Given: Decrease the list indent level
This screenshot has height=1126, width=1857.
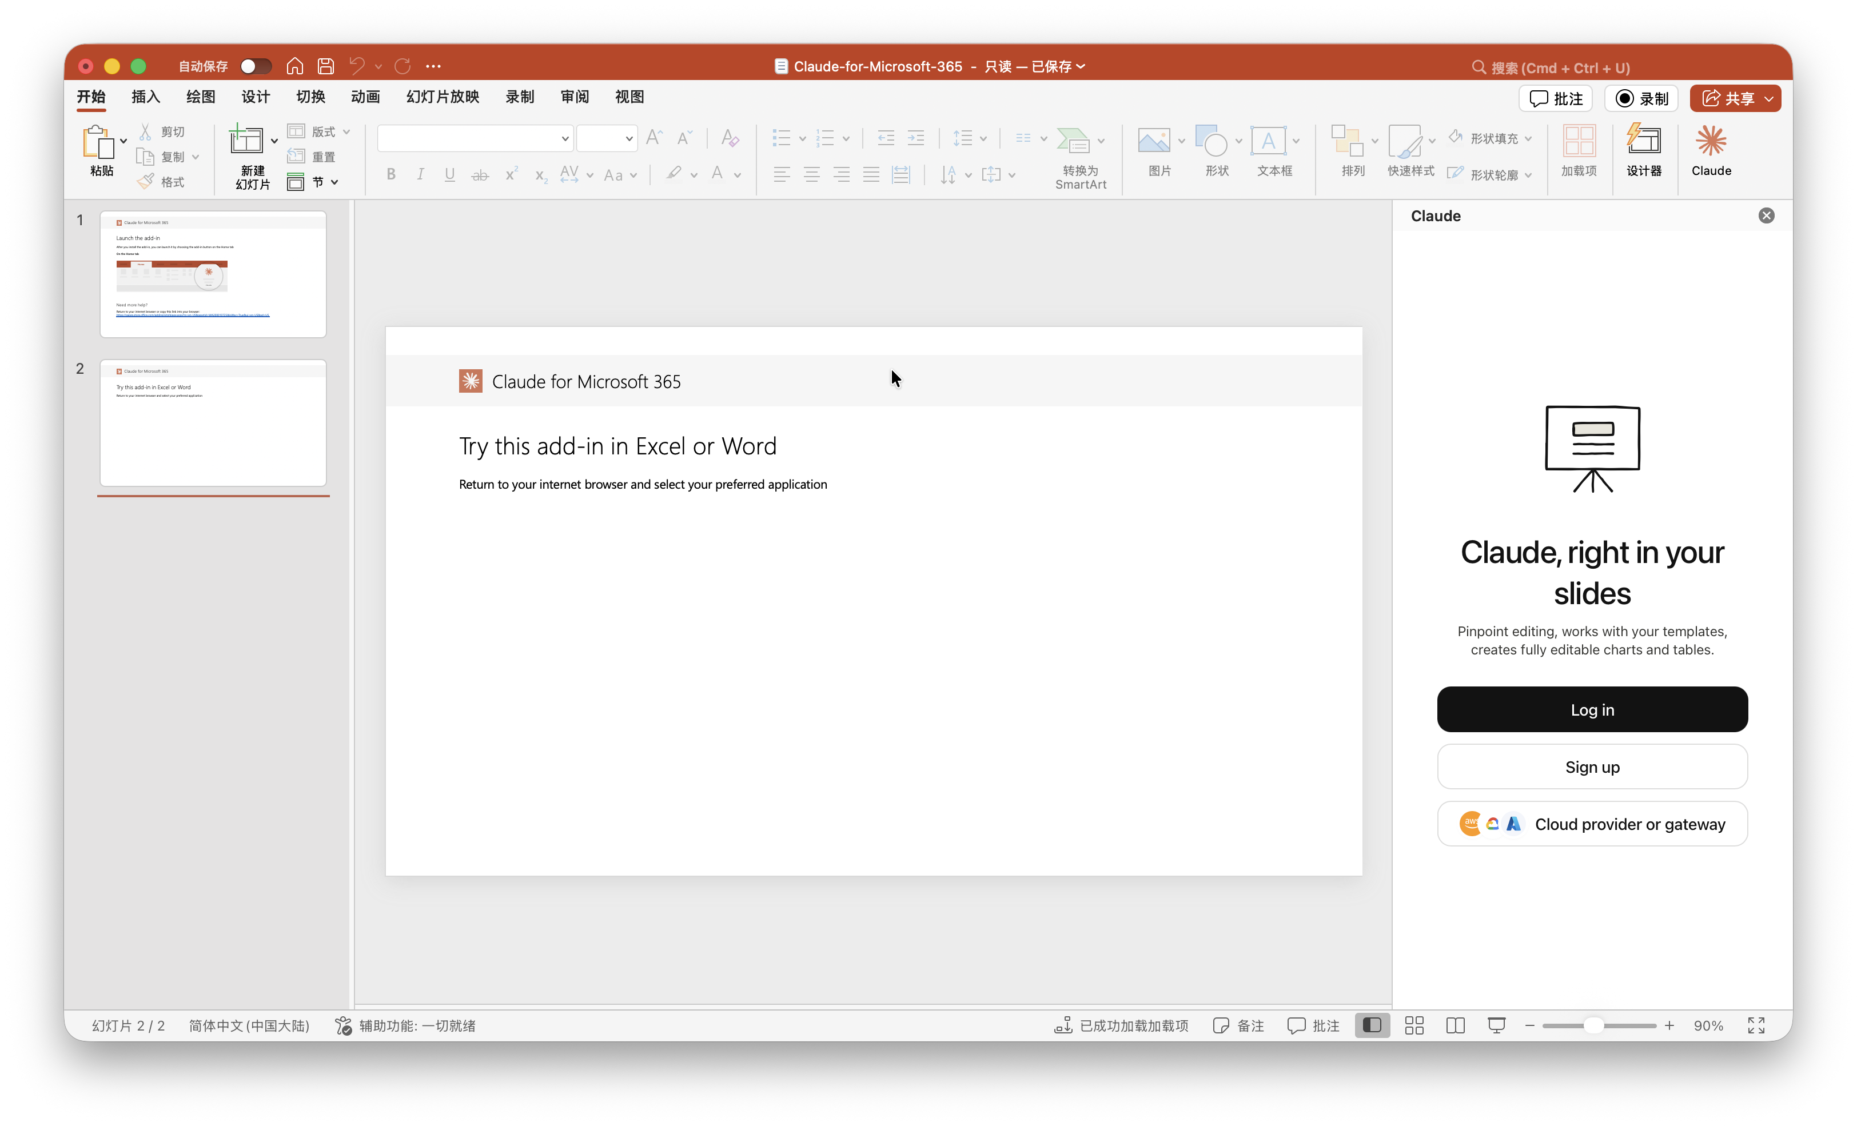Looking at the screenshot, I should [886, 138].
